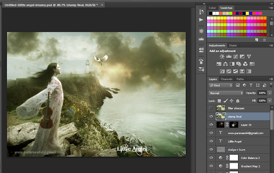Open the Fill slider dropdown arrow
This screenshot has width=274, height=173.
pos(270,101)
